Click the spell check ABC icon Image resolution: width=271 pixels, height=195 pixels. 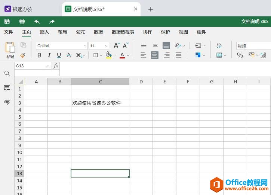(7, 102)
